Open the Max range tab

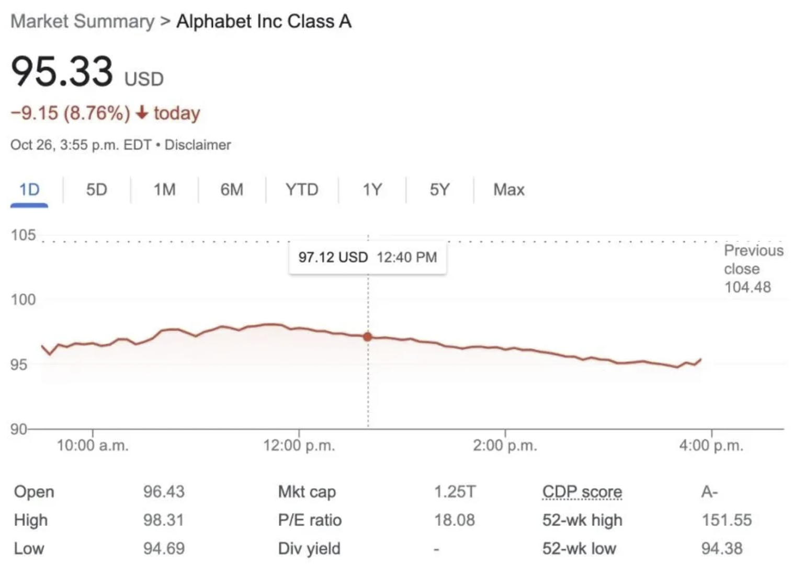508,190
